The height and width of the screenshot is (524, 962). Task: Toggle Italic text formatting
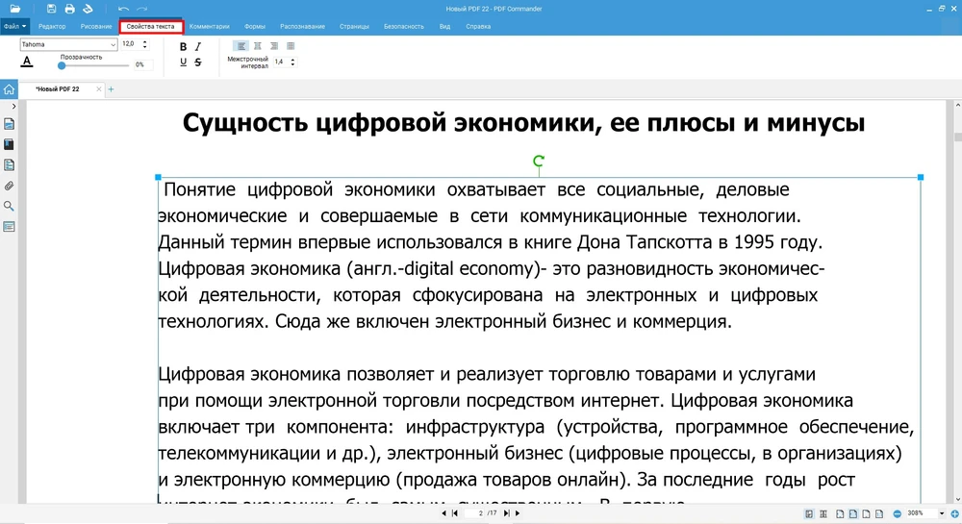(198, 46)
